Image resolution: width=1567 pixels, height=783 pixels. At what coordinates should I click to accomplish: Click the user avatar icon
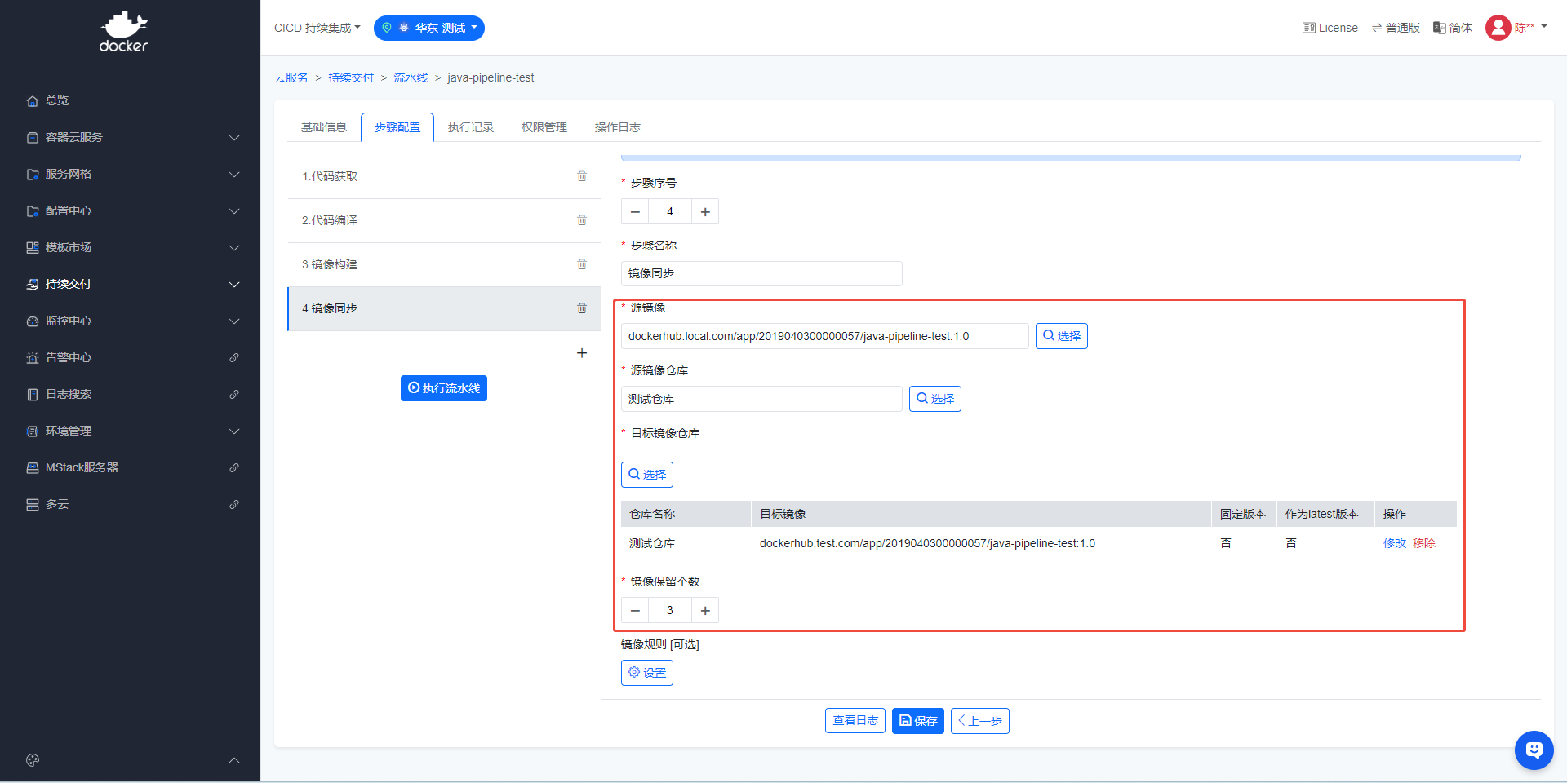1498,28
